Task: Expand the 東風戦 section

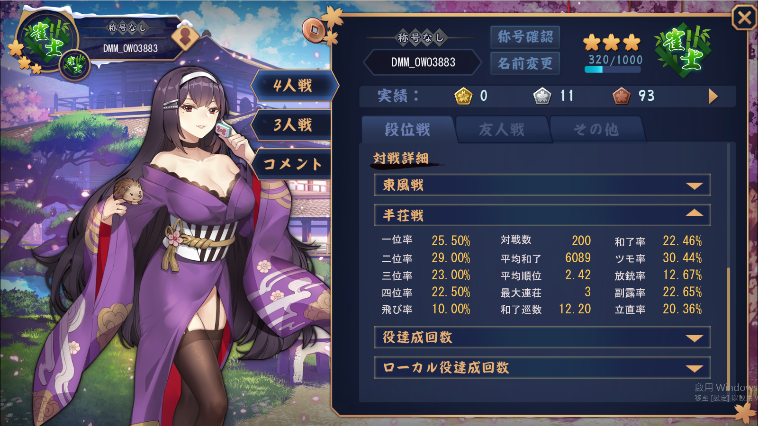Action: 542,185
